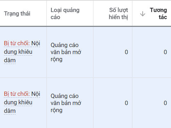171x128 pixels.
Task: Click divider between Loại quảng cáo and Số lượt hiển thị headers
Action: 93,13
